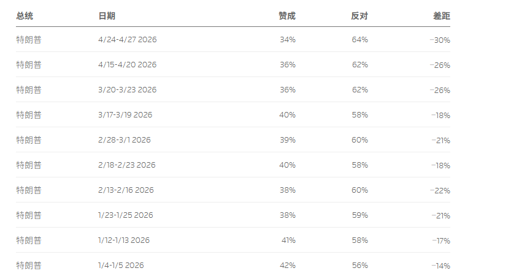Viewport: 511px width, 279px height.
Task: Click the 3/17-3/19 2026 date entry
Action: point(125,115)
